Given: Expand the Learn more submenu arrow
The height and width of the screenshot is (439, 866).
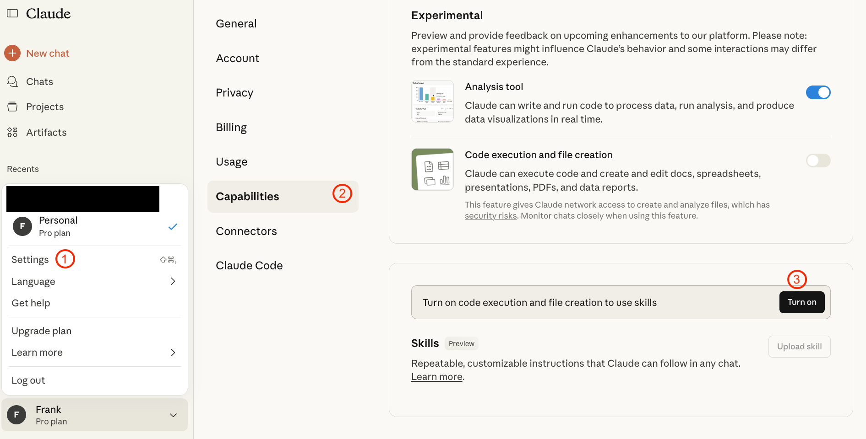Looking at the screenshot, I should tap(173, 353).
